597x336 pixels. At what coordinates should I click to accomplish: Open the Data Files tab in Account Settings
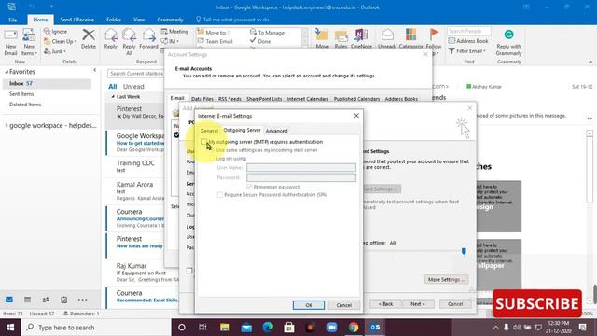click(x=201, y=99)
